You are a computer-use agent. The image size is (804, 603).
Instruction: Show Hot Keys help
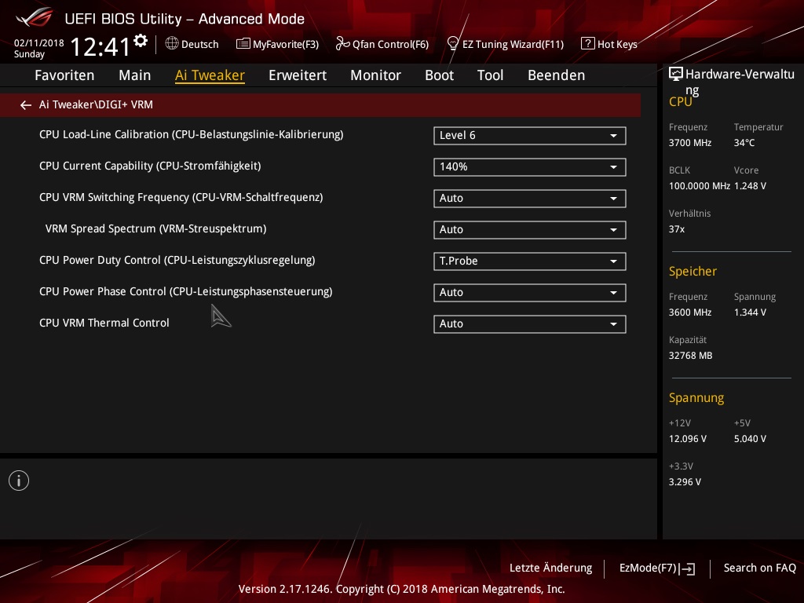point(609,44)
